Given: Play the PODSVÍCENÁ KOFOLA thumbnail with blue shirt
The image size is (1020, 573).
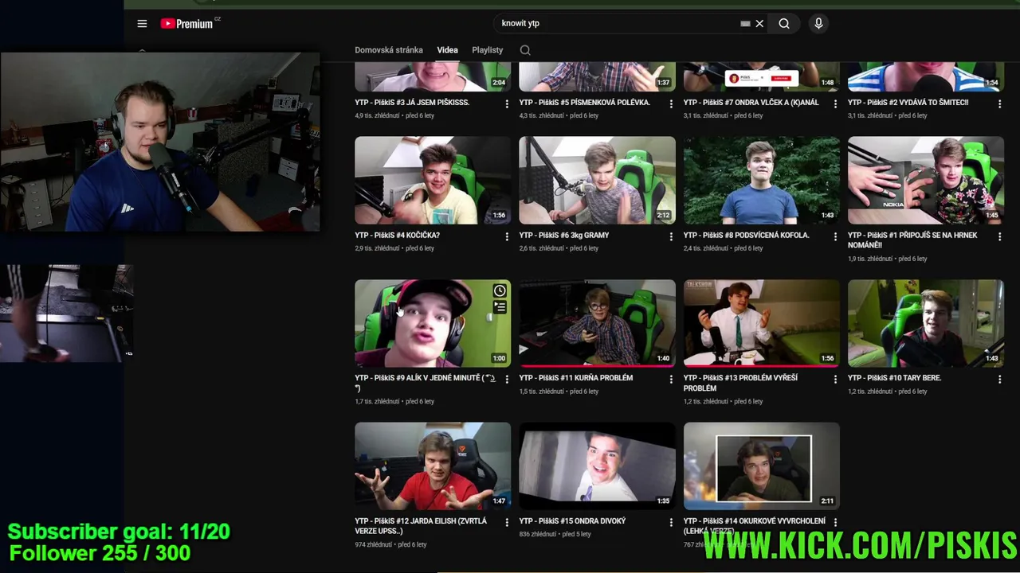Looking at the screenshot, I should point(761,180).
